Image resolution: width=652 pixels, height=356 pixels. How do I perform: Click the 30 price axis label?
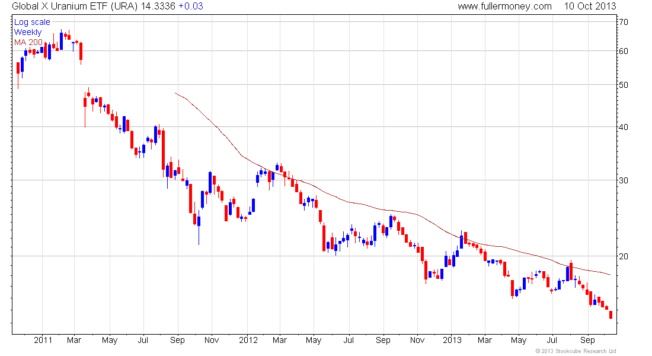624,181
